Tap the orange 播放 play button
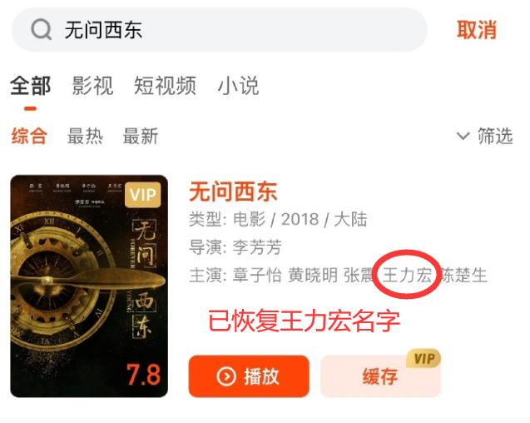The width and height of the screenshot is (530, 423). [x=249, y=376]
